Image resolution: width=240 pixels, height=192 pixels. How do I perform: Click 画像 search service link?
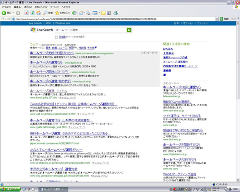pyautogui.click(x=48, y=47)
